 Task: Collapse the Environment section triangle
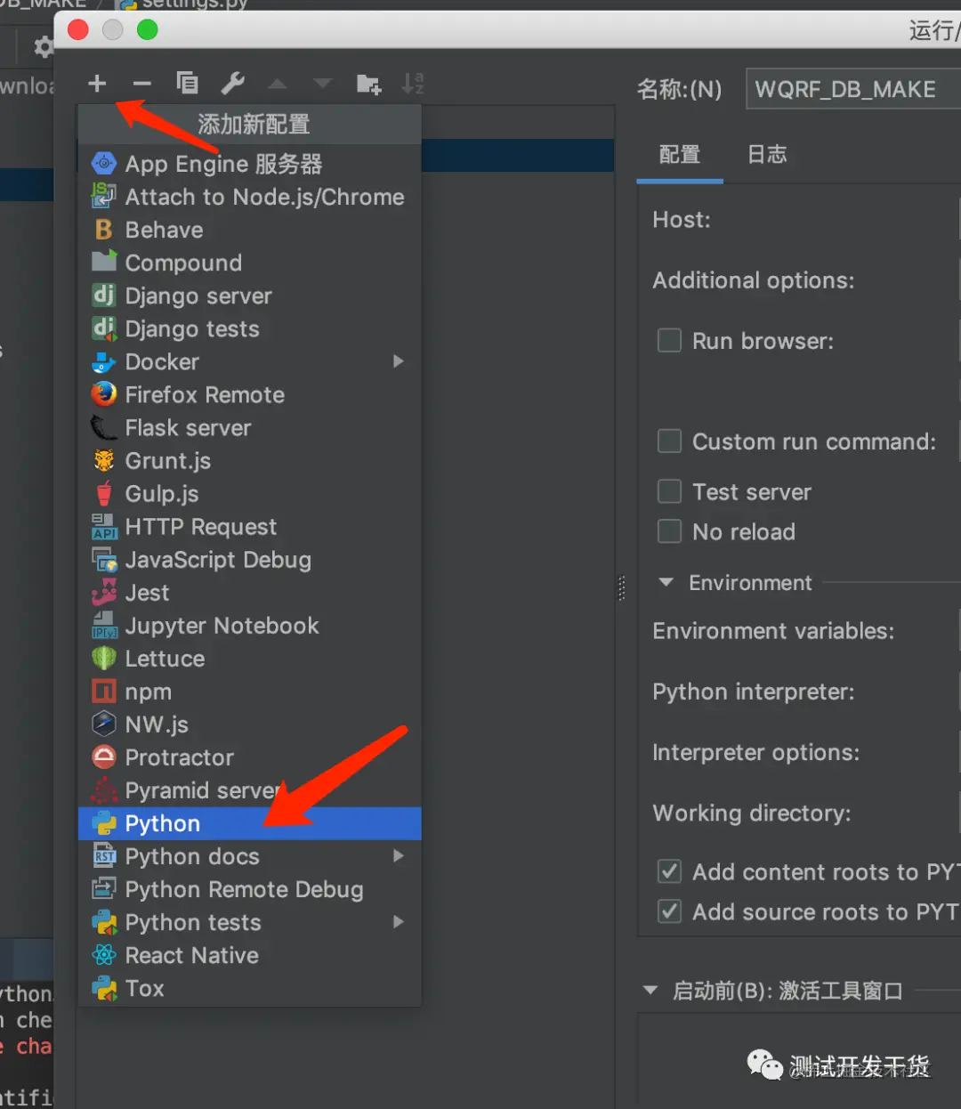click(x=666, y=583)
